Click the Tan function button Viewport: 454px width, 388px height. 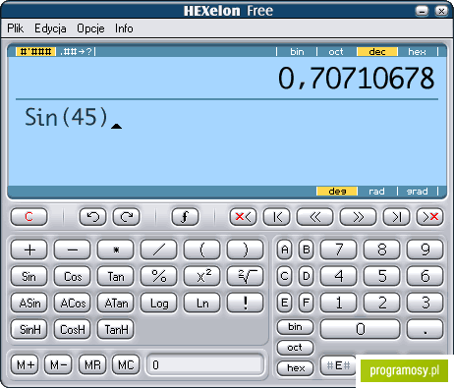[x=116, y=276]
